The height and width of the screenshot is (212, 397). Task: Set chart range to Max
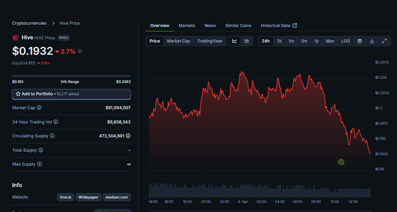point(330,41)
